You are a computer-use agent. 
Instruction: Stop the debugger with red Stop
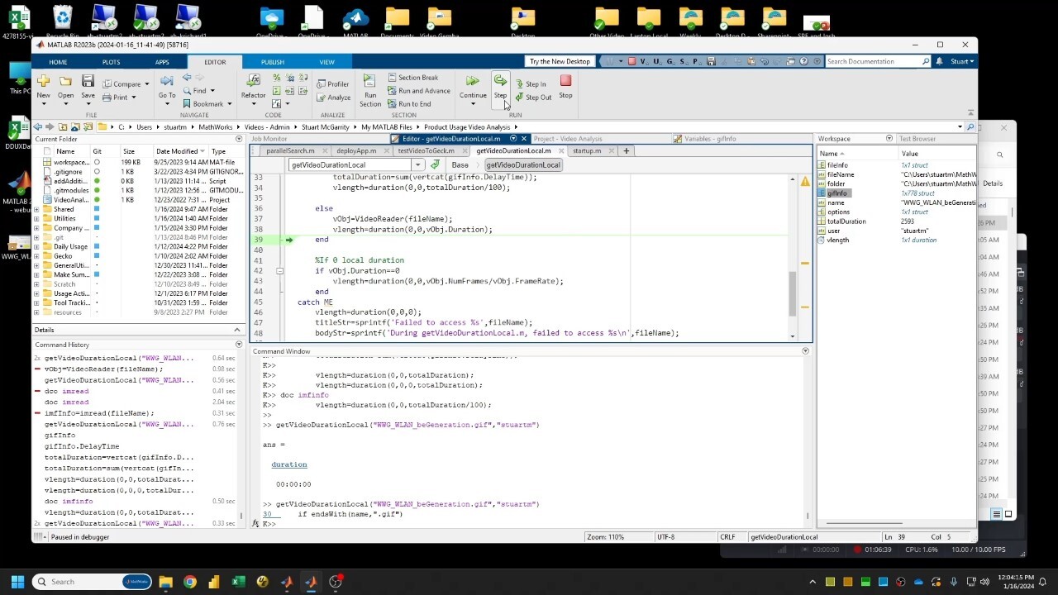click(565, 86)
